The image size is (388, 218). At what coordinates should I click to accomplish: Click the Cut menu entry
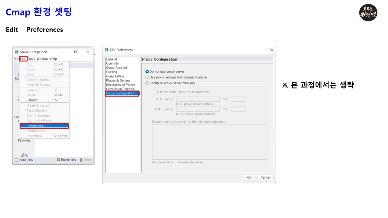click(x=44, y=64)
